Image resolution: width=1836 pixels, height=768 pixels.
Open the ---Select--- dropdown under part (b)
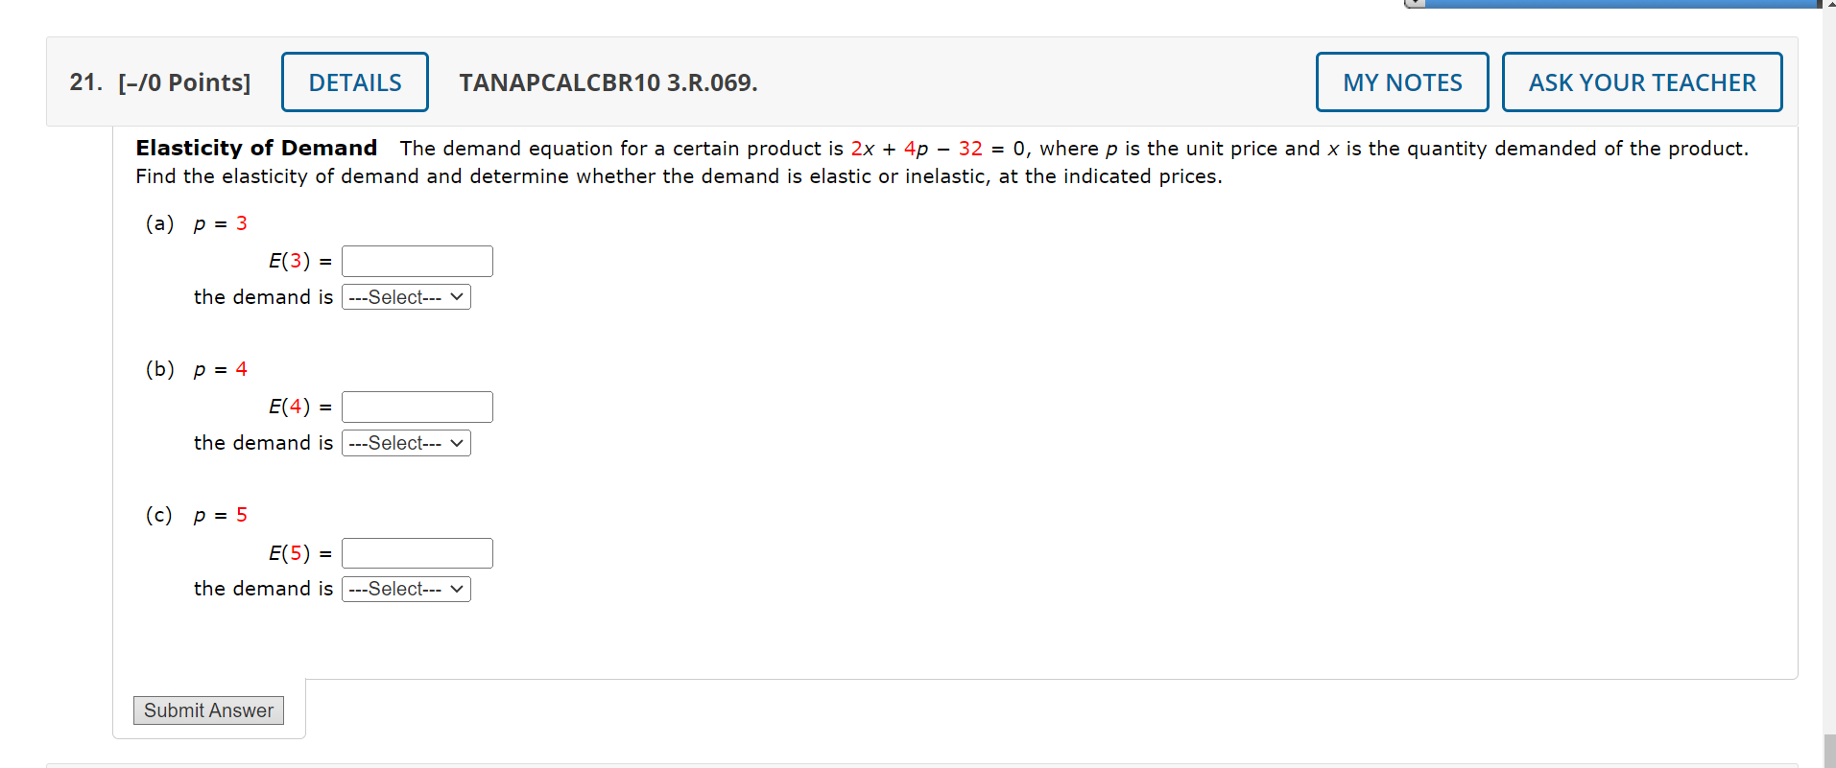[405, 442]
